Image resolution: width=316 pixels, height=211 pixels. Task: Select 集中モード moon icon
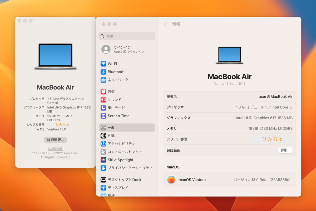[103, 108]
